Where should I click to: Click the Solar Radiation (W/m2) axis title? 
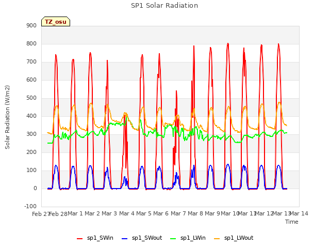tap(7, 117)
